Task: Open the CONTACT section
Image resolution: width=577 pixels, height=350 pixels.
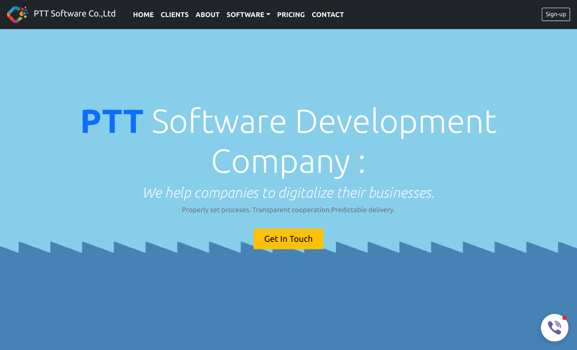Action: 328,15
